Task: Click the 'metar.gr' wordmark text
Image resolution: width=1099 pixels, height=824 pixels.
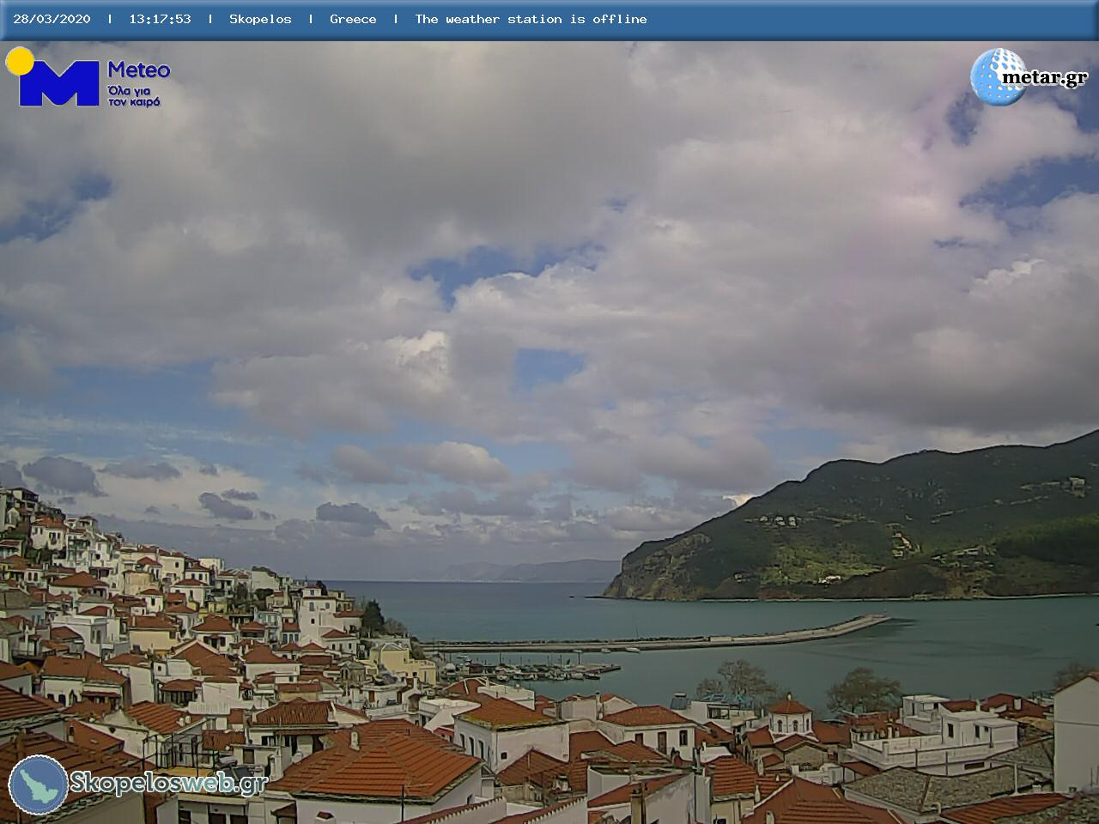Action: tap(1044, 78)
